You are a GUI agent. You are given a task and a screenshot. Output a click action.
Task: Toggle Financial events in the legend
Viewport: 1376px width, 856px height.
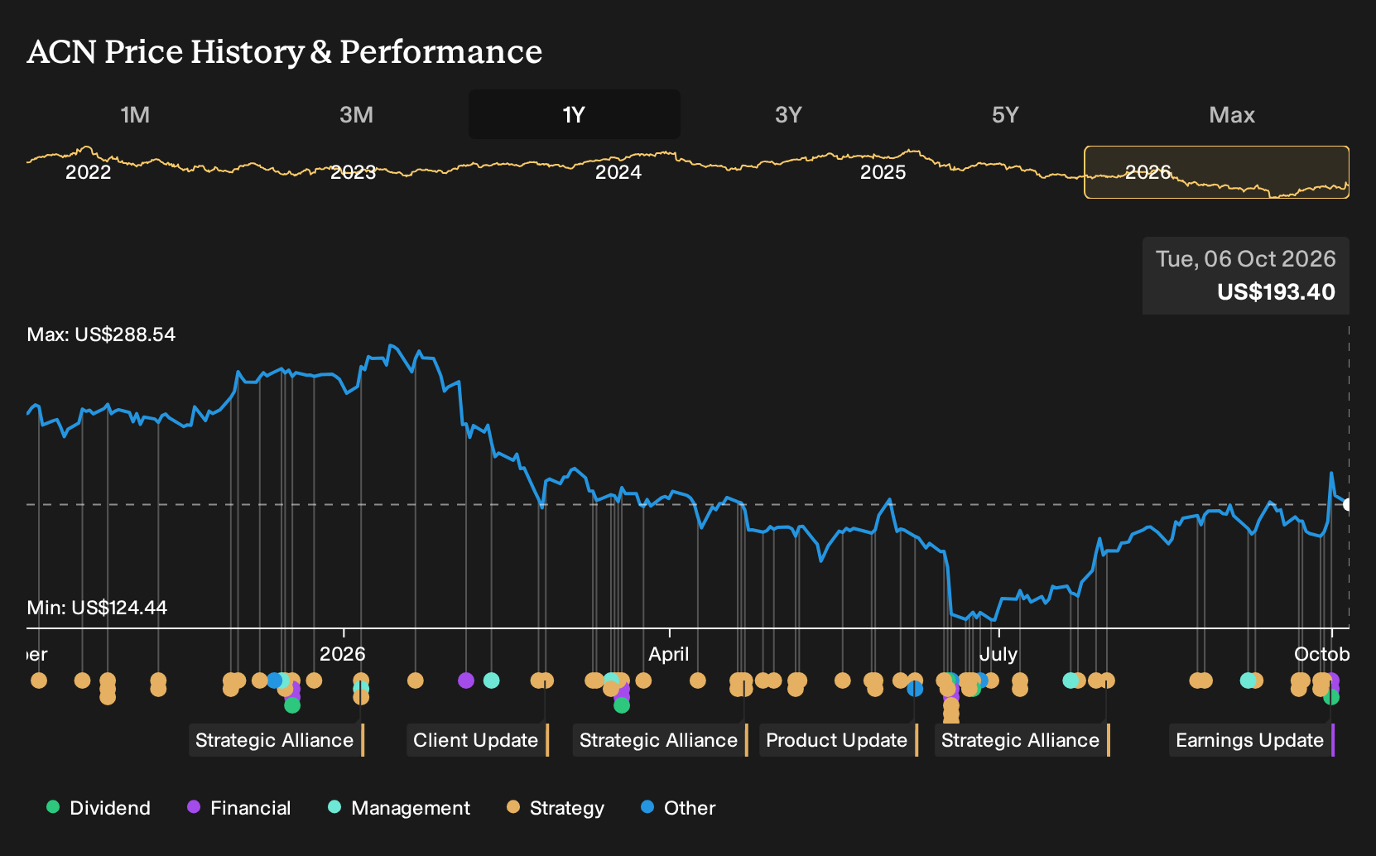pyautogui.click(x=239, y=807)
